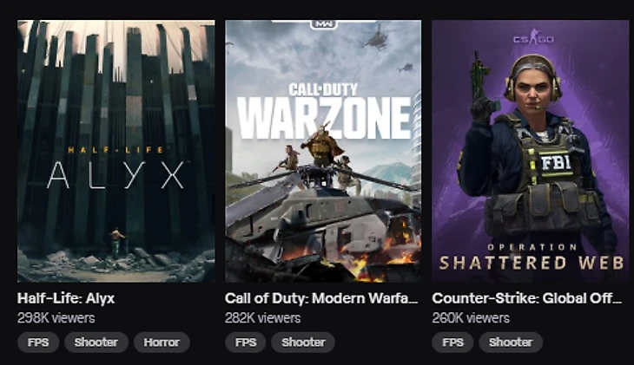The image size is (634, 365).
Task: Select the 260K viewers count
Action: coord(471,318)
